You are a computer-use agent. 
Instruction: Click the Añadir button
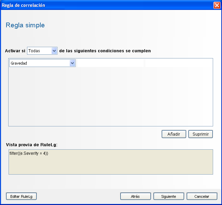(174, 134)
